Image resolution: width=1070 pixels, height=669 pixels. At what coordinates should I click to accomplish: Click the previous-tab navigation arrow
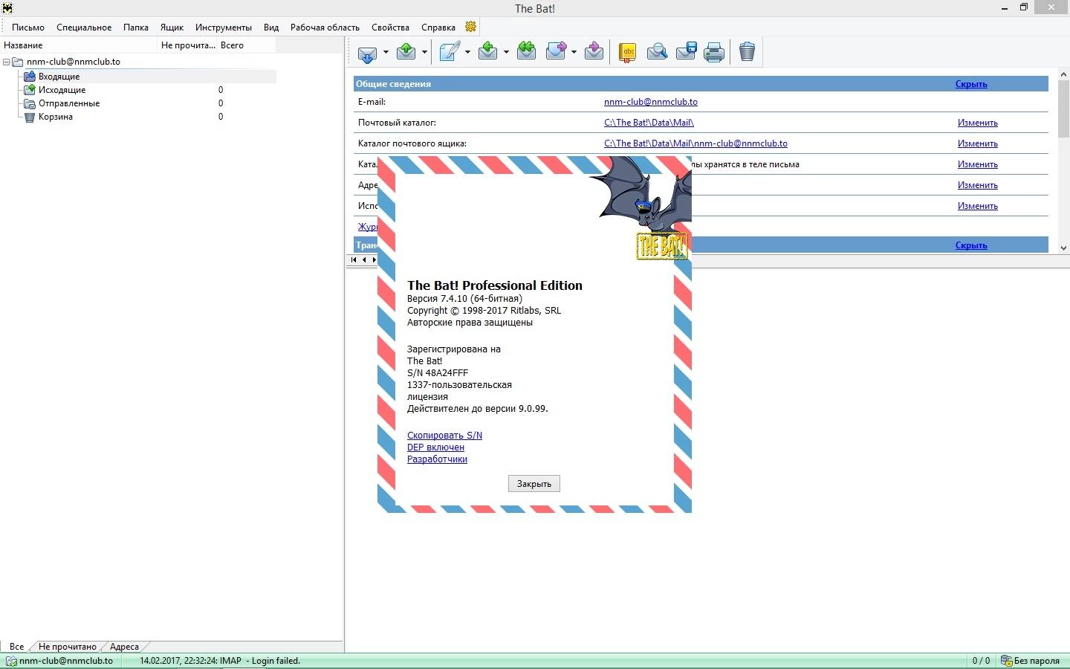[364, 259]
